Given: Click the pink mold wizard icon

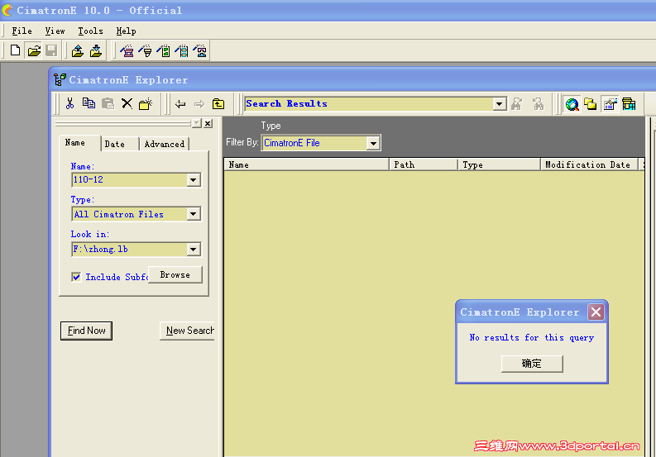Looking at the screenshot, I should tap(127, 50).
